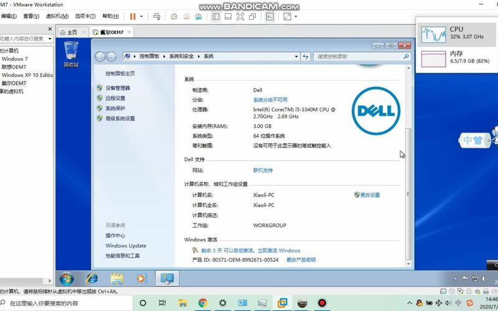Close the library sidebar panel
The height and width of the screenshot is (311, 498).
point(50,29)
